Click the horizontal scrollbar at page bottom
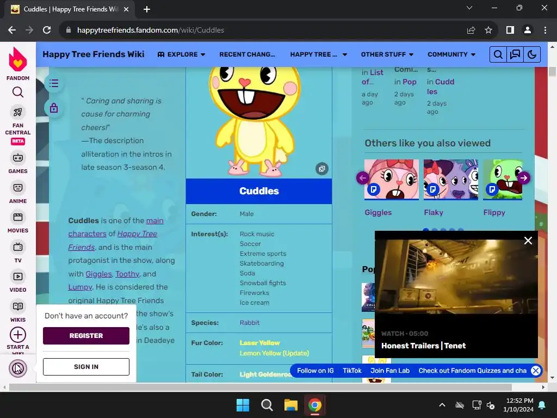 click(261, 387)
